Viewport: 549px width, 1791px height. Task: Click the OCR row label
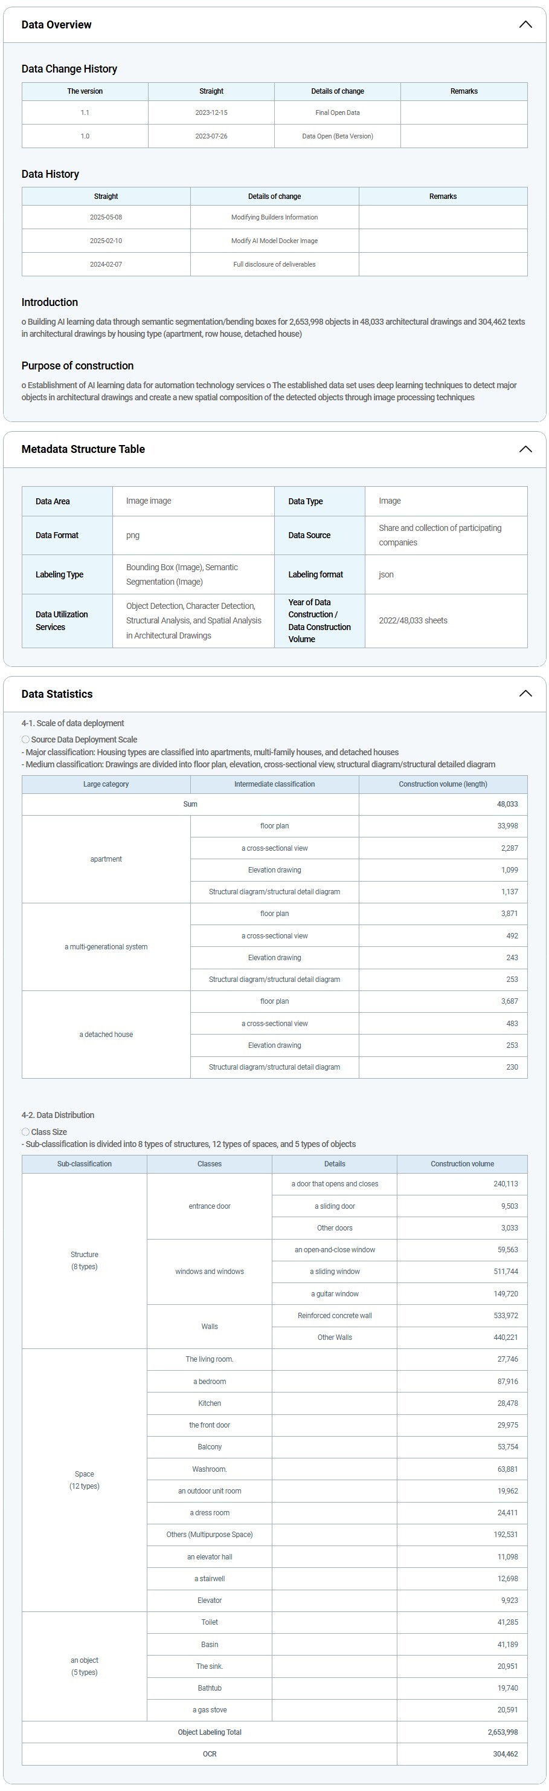tap(209, 1754)
